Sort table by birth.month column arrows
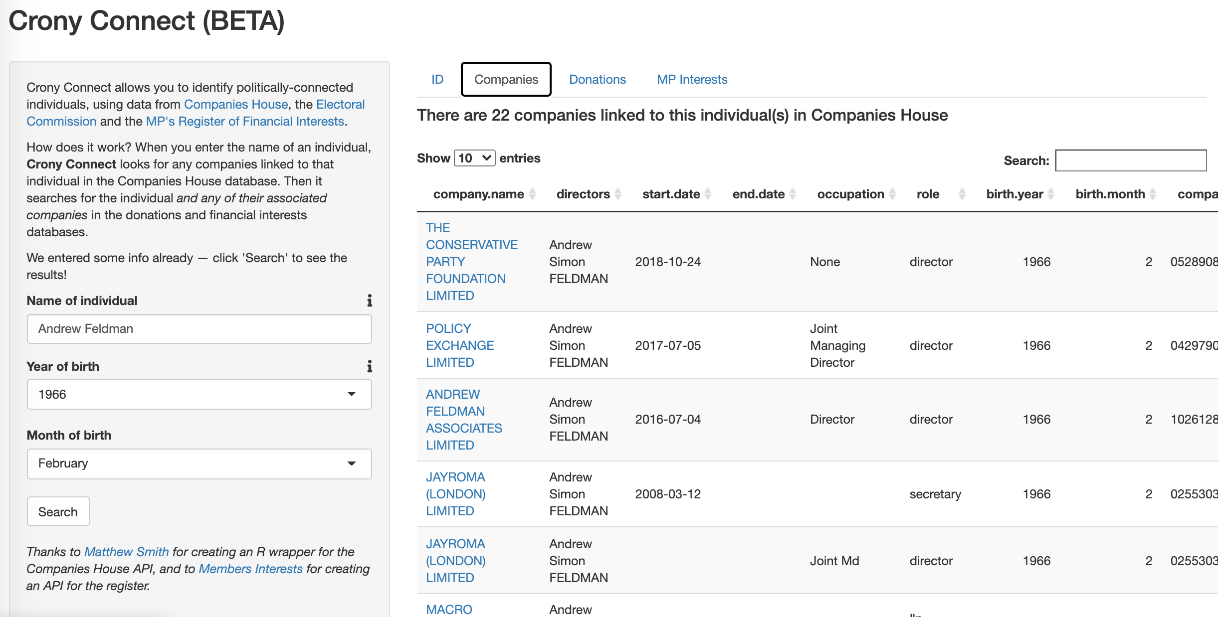 coord(1153,194)
